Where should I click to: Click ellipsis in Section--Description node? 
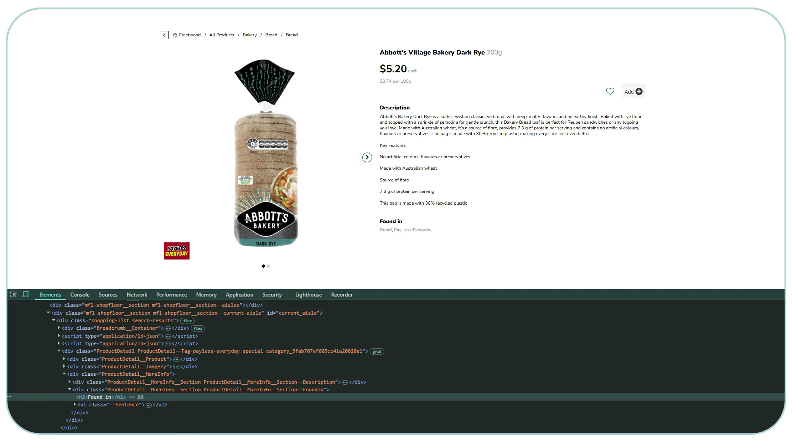(x=345, y=382)
